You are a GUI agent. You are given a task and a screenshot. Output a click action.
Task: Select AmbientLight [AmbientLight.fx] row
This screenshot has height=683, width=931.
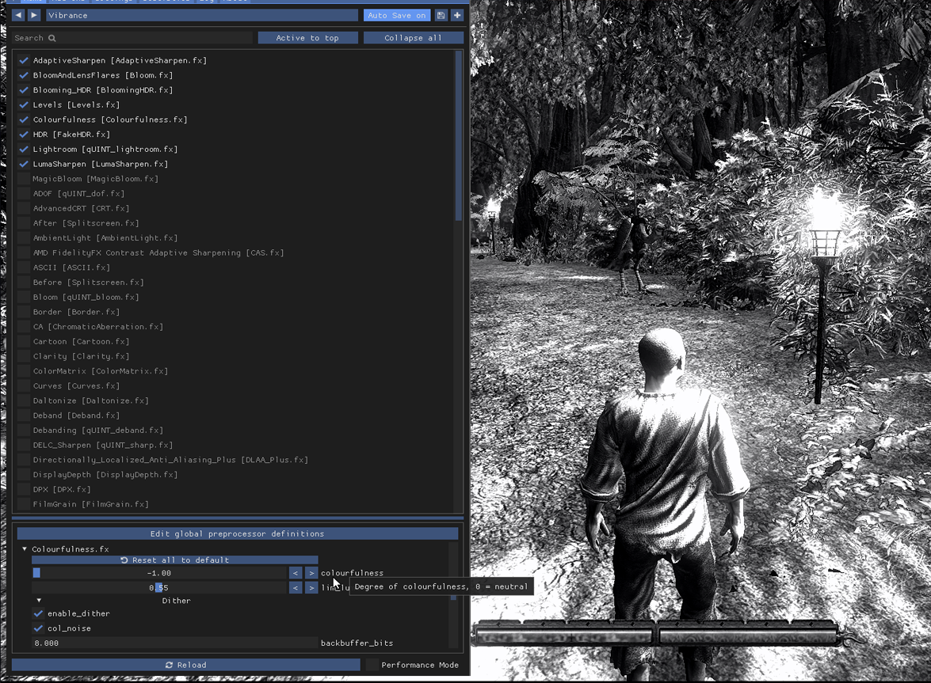click(105, 237)
